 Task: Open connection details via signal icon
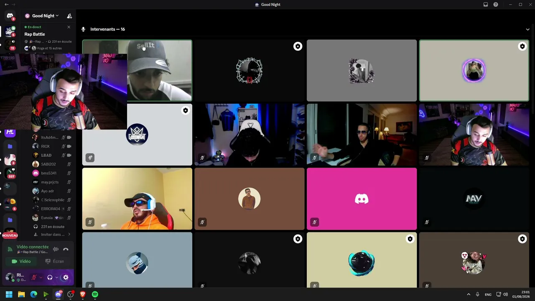click(x=10, y=250)
